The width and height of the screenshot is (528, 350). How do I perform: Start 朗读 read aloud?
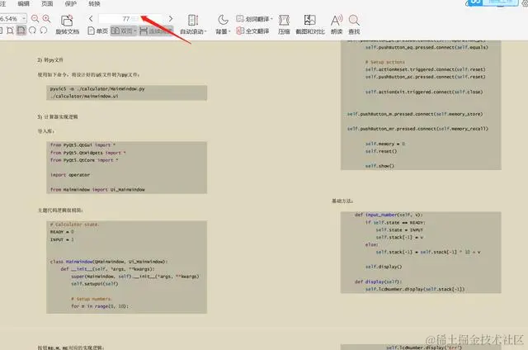click(x=337, y=25)
